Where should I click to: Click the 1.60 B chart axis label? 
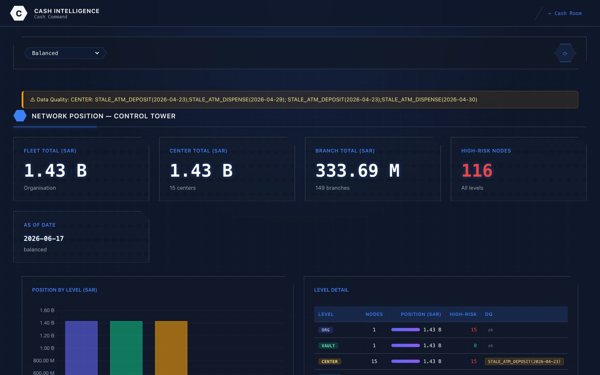47,310
